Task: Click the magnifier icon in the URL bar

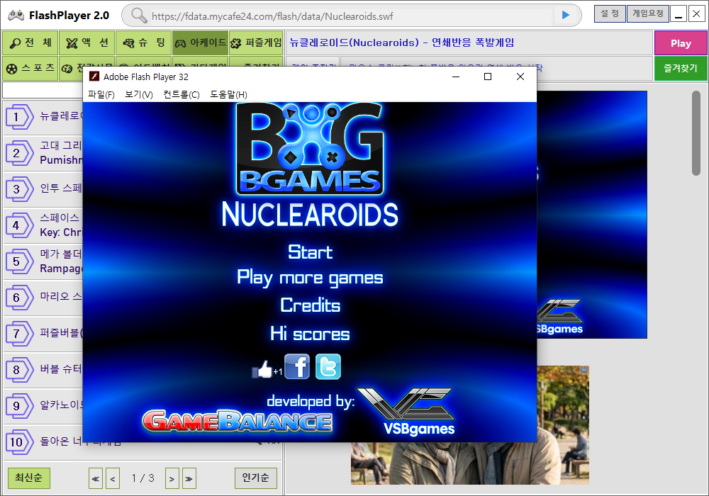Action: [139, 16]
